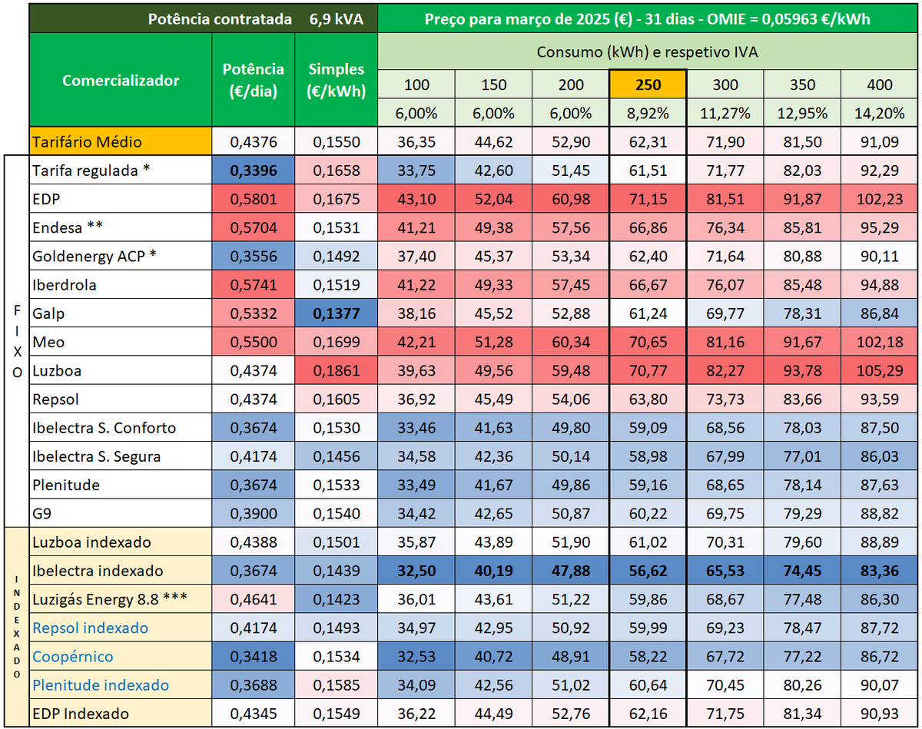
Task: Click the bold 56,62 value in Ibelectra indexado row
Action: pos(648,571)
